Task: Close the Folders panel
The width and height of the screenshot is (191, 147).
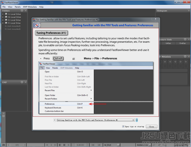Action: tap(26, 11)
